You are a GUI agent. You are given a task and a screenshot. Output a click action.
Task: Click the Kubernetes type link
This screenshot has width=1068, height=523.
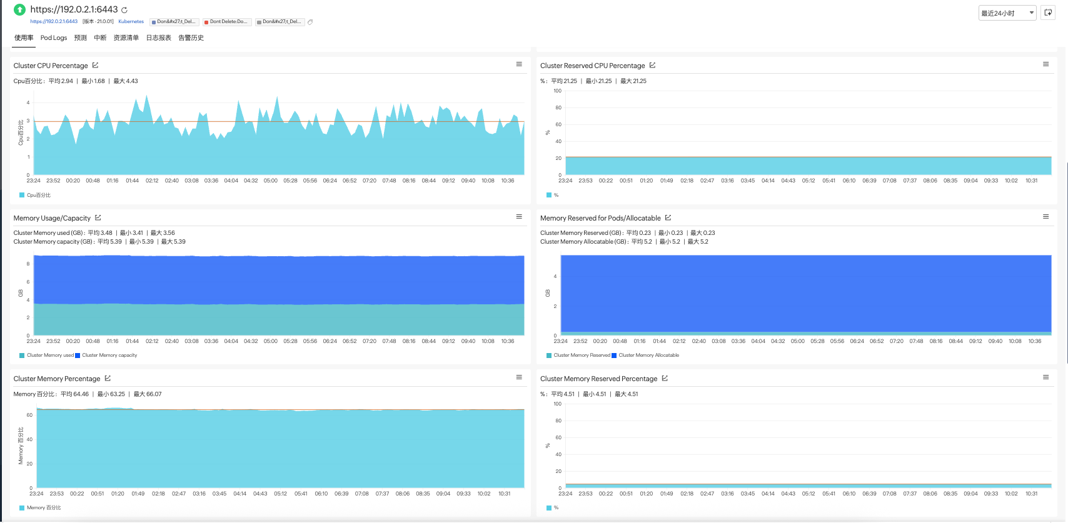(x=131, y=21)
